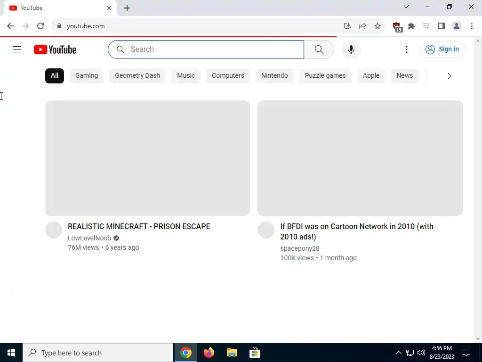Viewport: 482px width, 362px height.
Task: Open the volume speaker icon
Action: pos(421,353)
